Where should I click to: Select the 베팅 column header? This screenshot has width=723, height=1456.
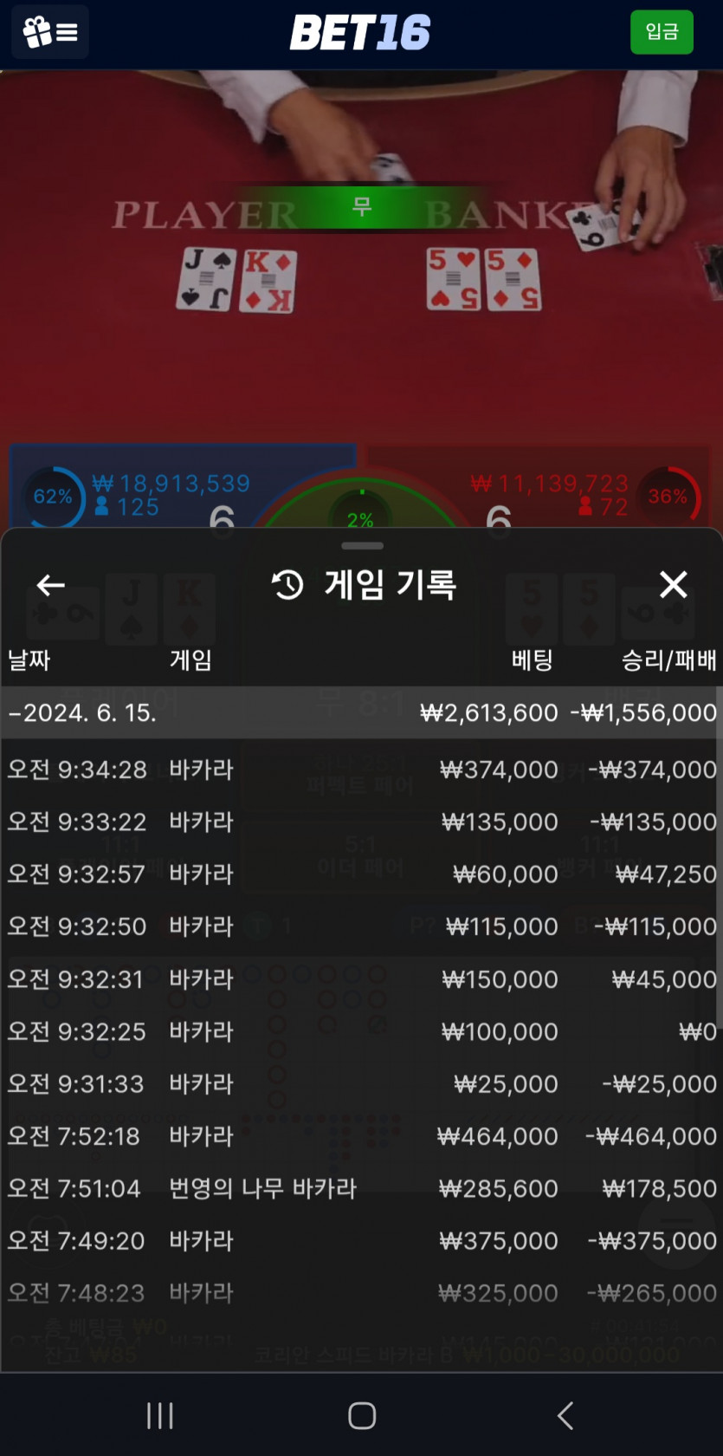coord(532,660)
